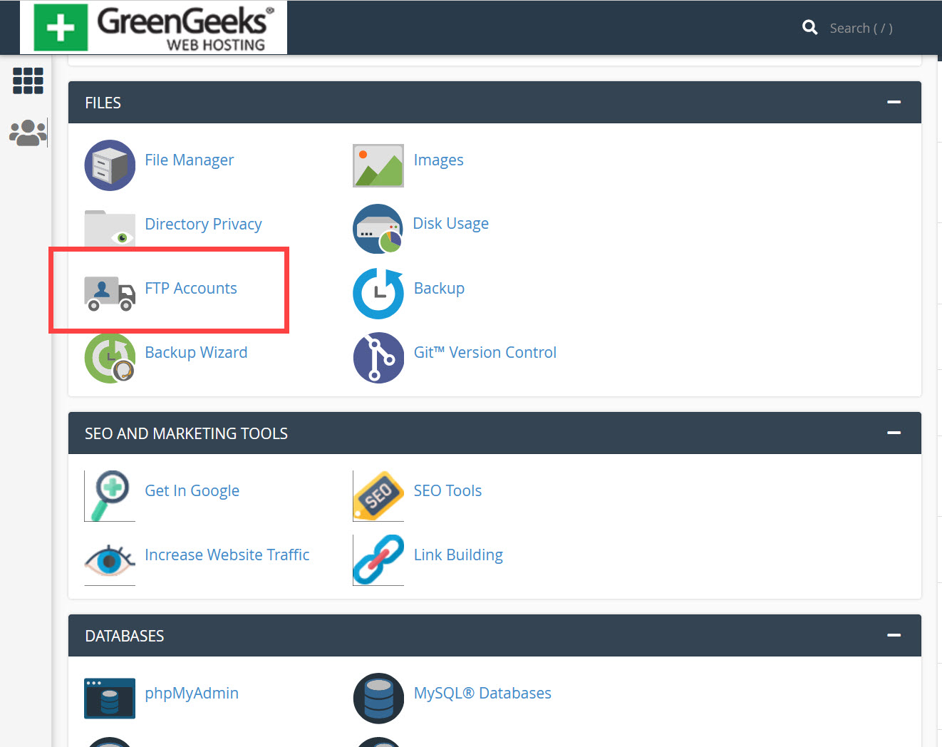Open the Directory Privacy folder icon
The height and width of the screenshot is (747, 942).
110,228
